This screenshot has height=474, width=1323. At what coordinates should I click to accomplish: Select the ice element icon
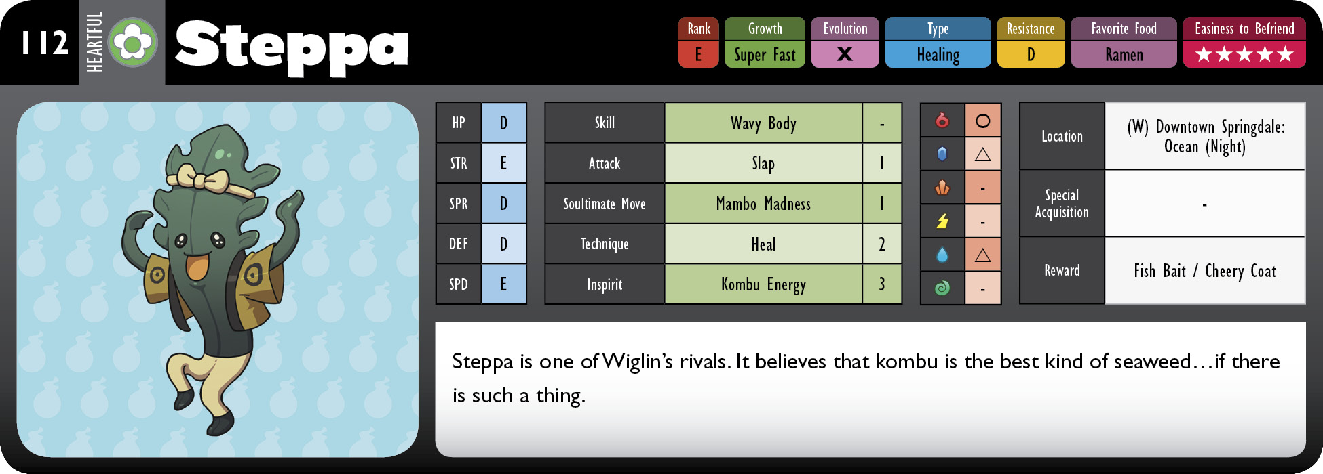tap(942, 154)
